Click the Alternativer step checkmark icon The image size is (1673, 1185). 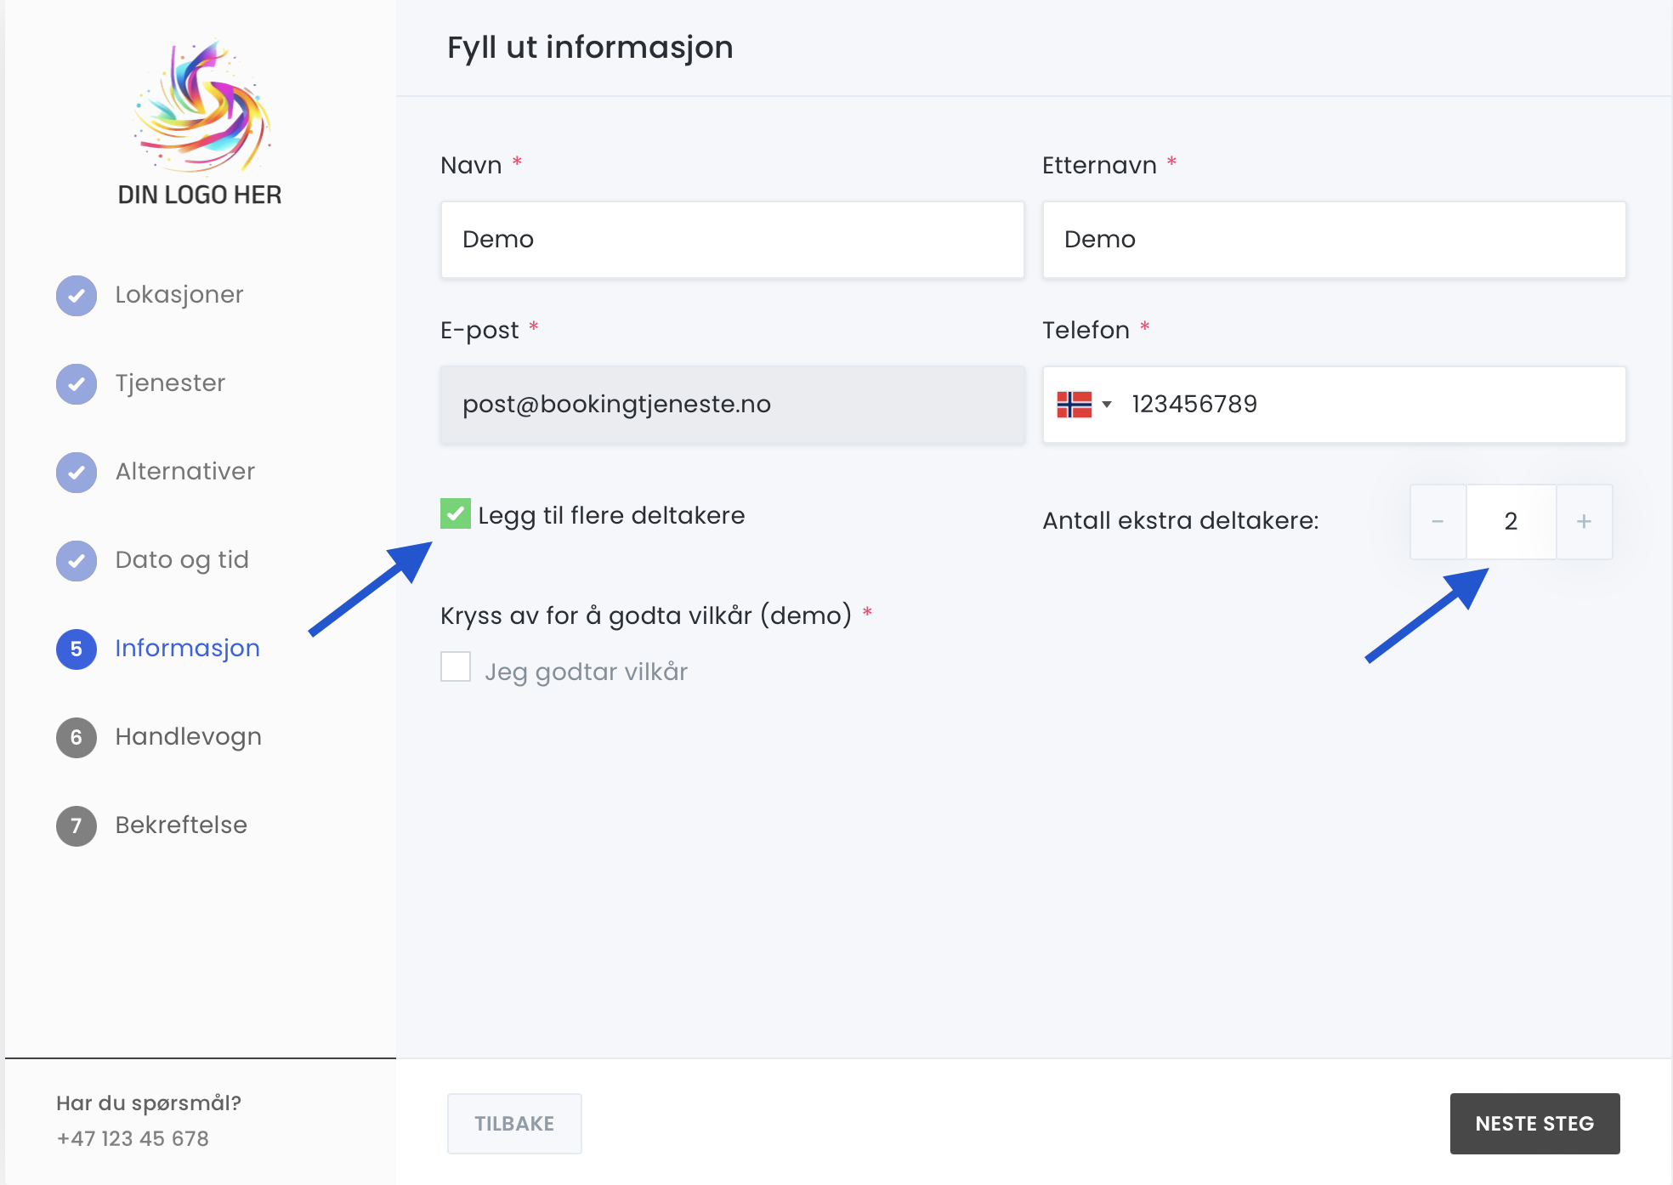(x=77, y=473)
